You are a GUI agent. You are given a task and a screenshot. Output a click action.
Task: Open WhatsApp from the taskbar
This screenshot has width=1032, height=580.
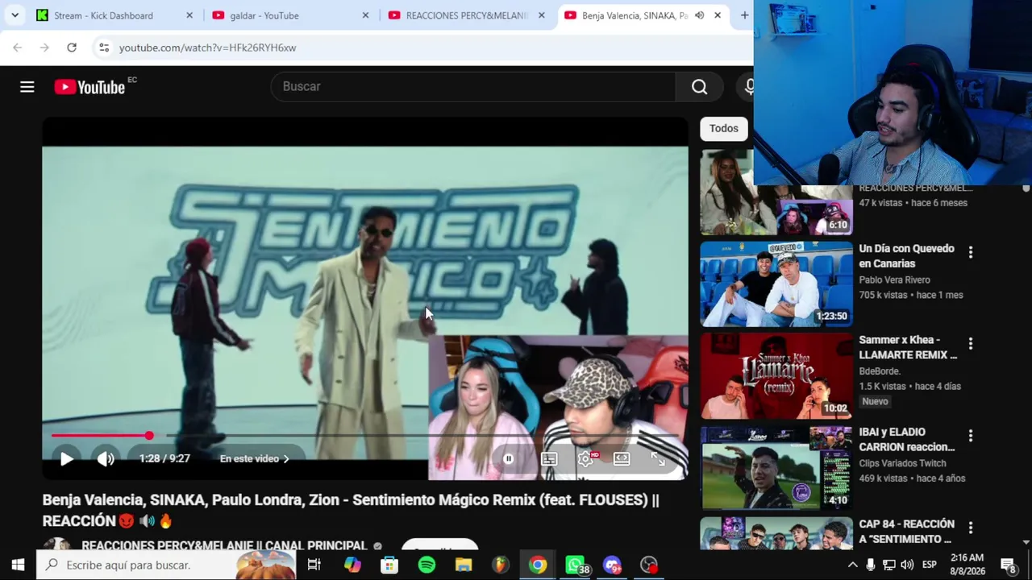coord(576,565)
